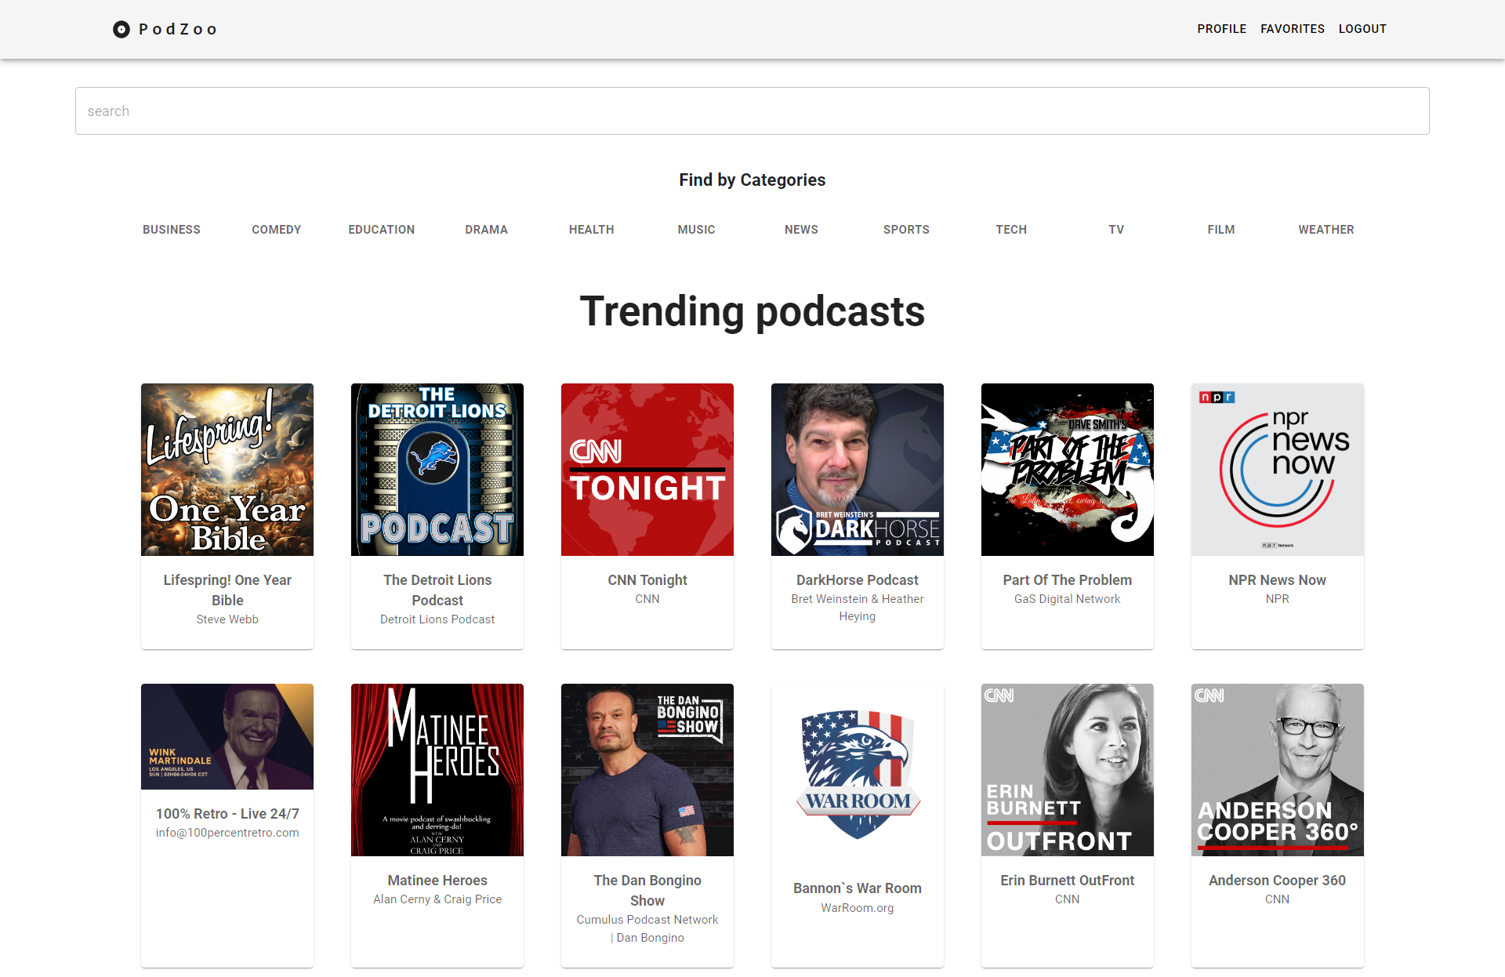Select the Weather category
This screenshot has height=977, width=1505.
[x=1325, y=230]
